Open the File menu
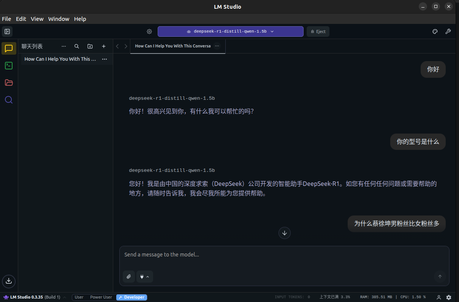Viewport: 459px width, 302px height. [6, 19]
